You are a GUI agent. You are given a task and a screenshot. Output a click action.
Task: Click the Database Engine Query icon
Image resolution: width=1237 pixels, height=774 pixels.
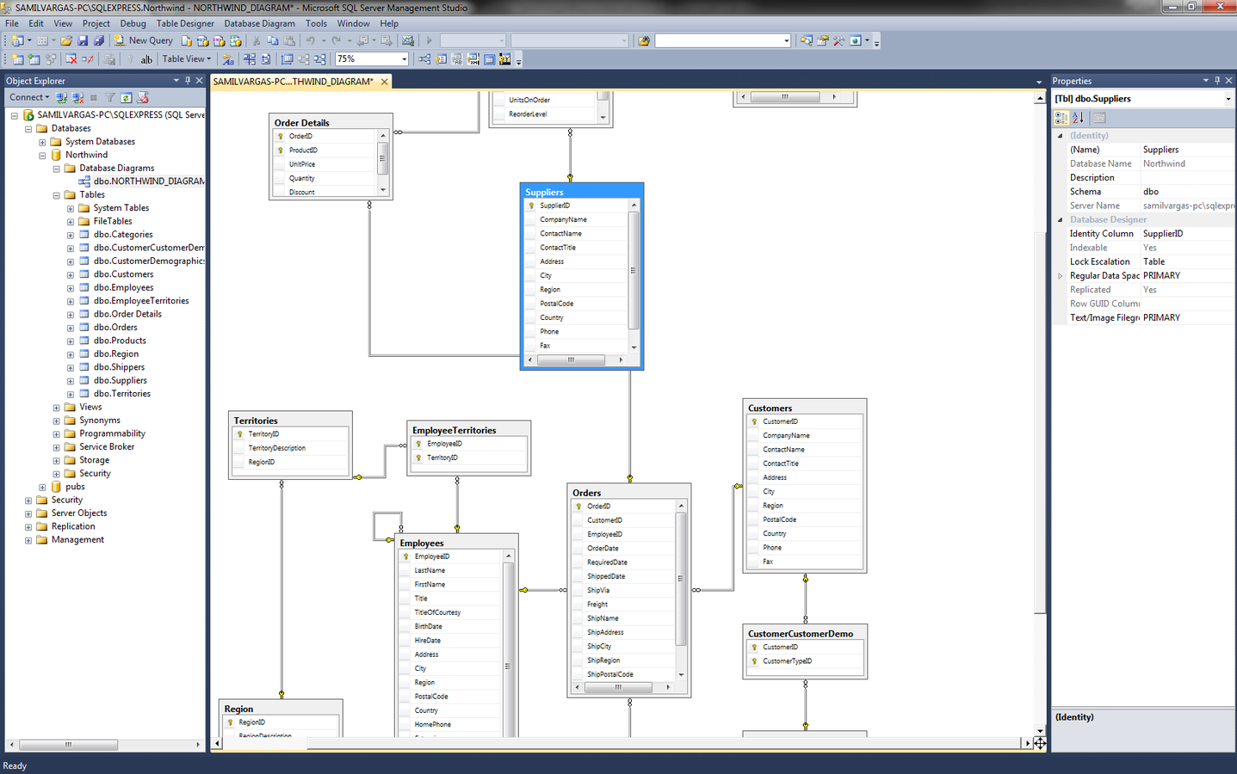coord(187,40)
